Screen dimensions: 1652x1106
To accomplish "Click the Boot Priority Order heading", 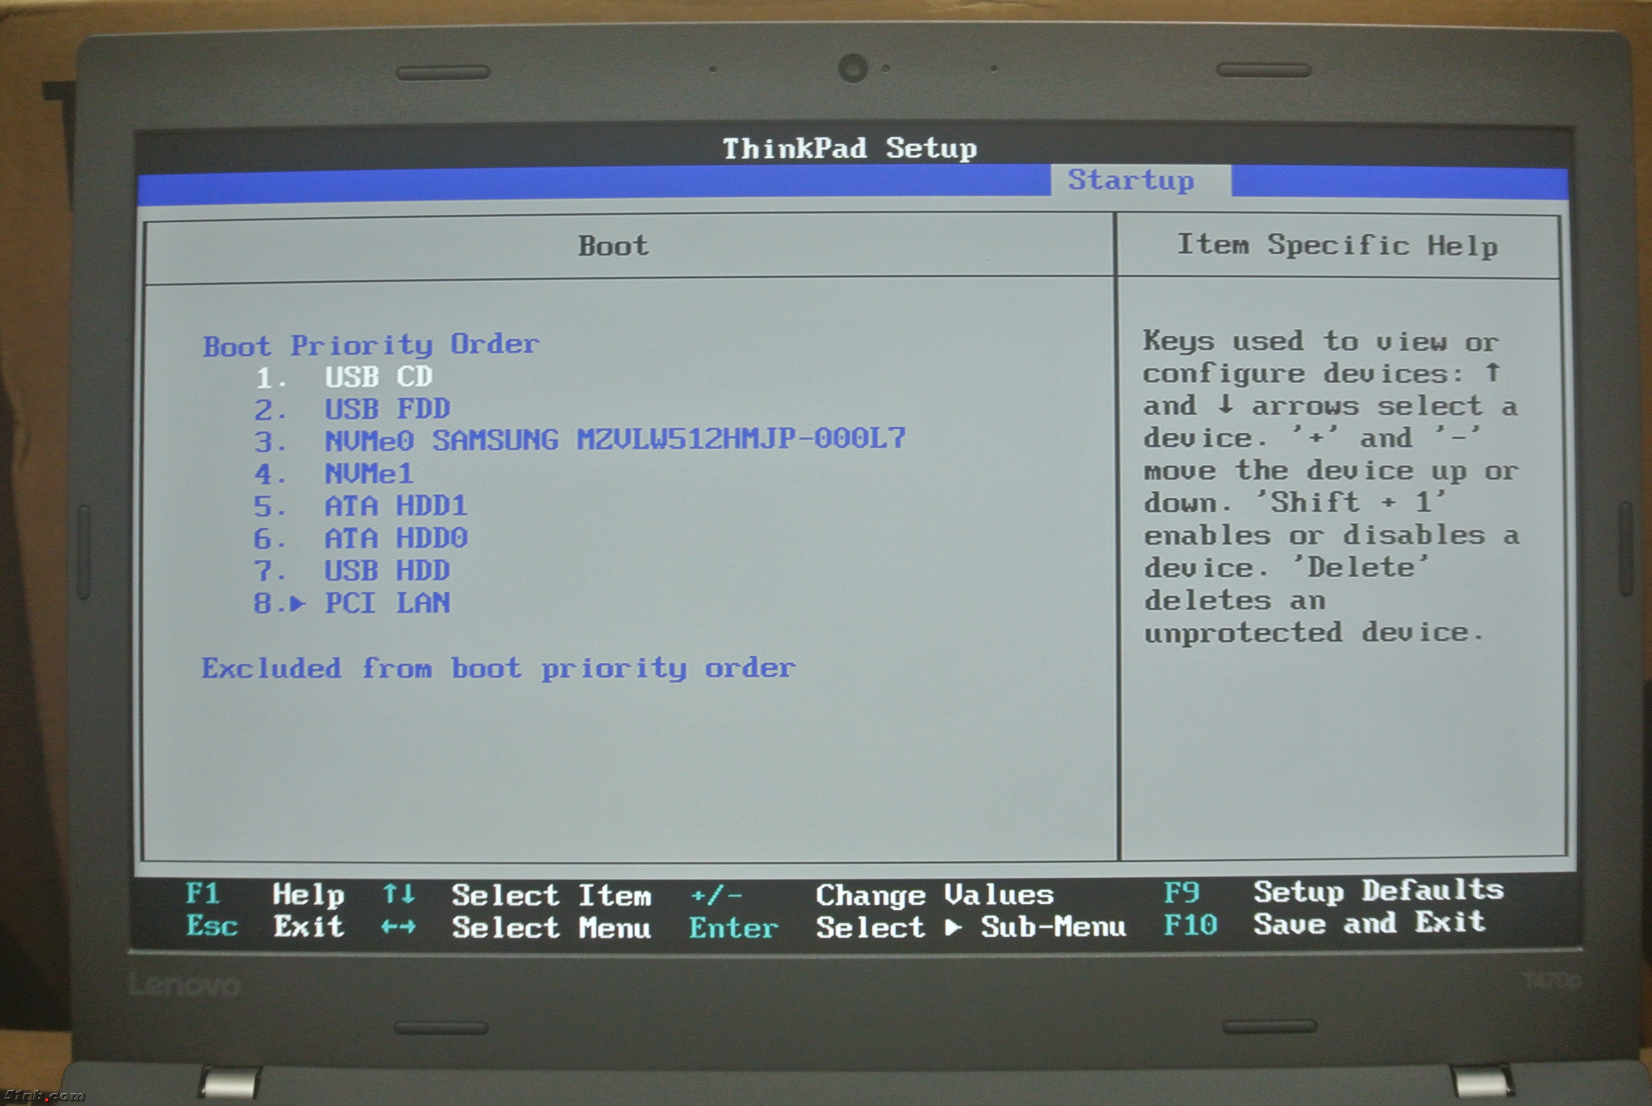I will tap(371, 346).
